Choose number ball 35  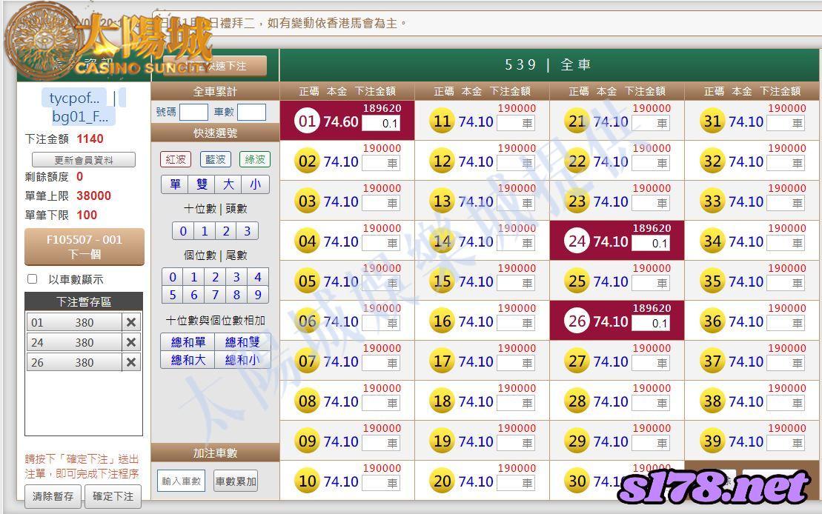pos(712,281)
